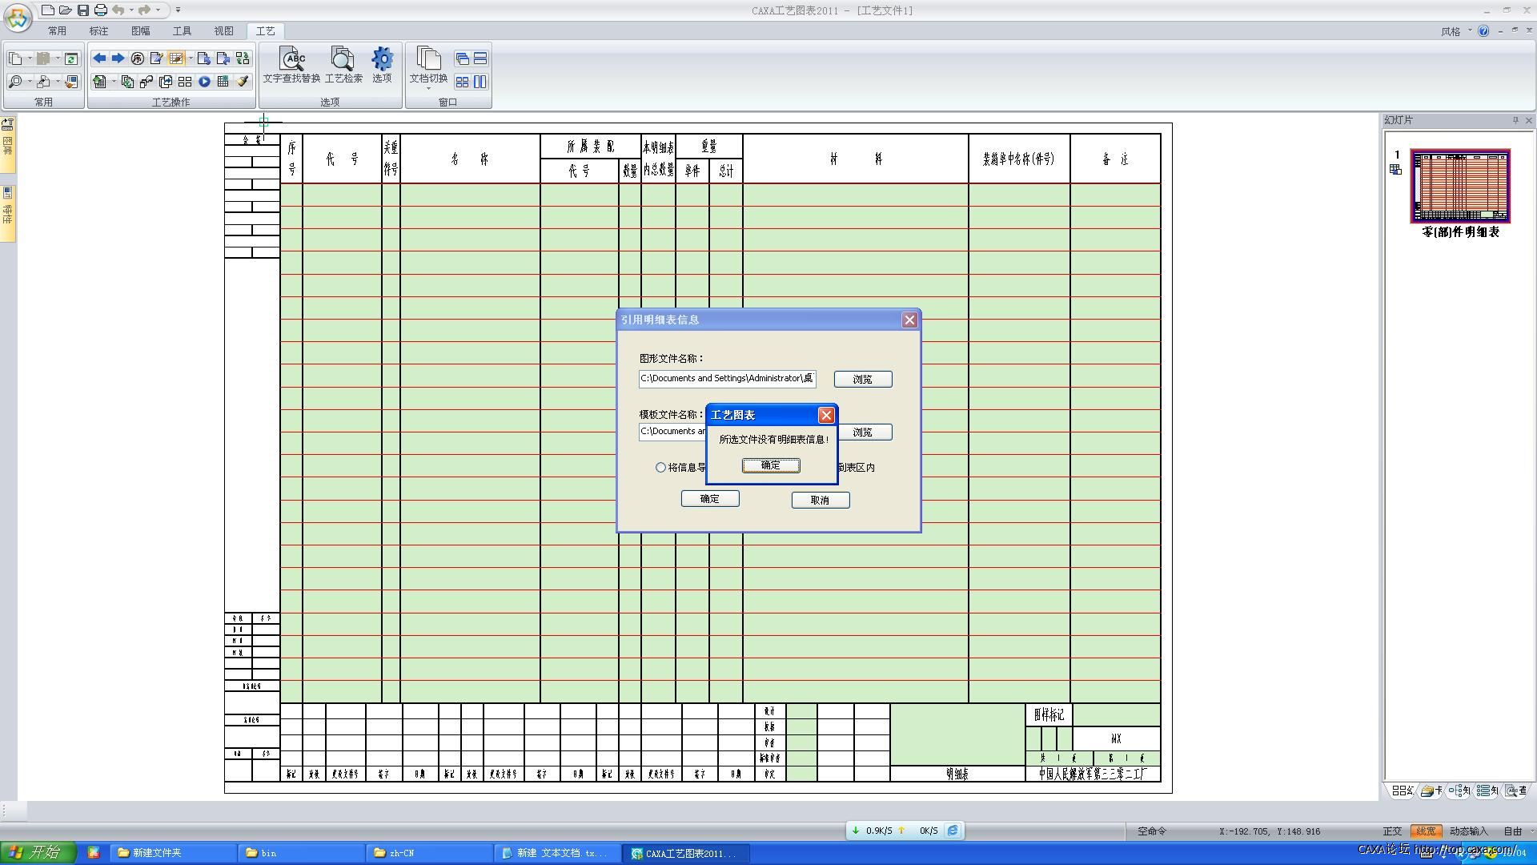1537x865 pixels.
Task: Toggle 正交 mode in status bar
Action: 1392,831
